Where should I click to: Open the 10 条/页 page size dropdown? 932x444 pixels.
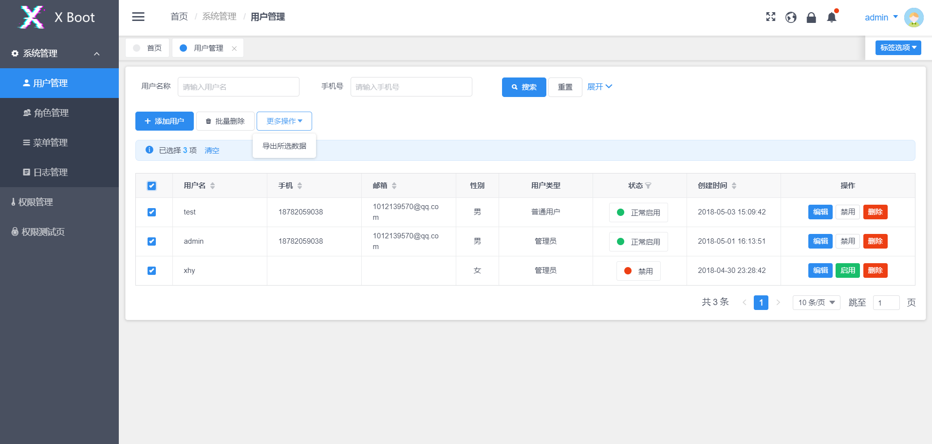pyautogui.click(x=816, y=303)
